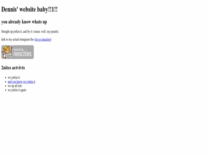
Task: Click the "hosted by" text in the badge
Action: point(19,49)
